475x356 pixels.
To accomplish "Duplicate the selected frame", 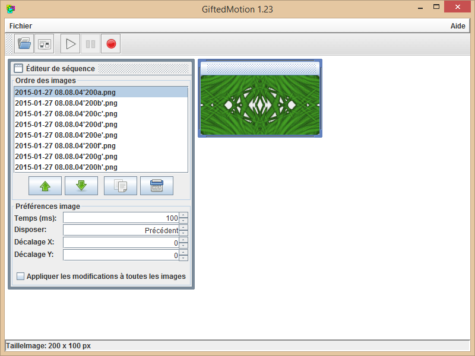I will tap(120, 186).
